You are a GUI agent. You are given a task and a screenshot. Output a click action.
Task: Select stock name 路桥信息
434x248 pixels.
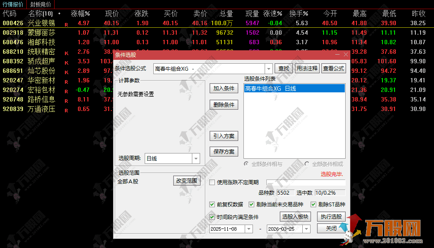[41, 99]
